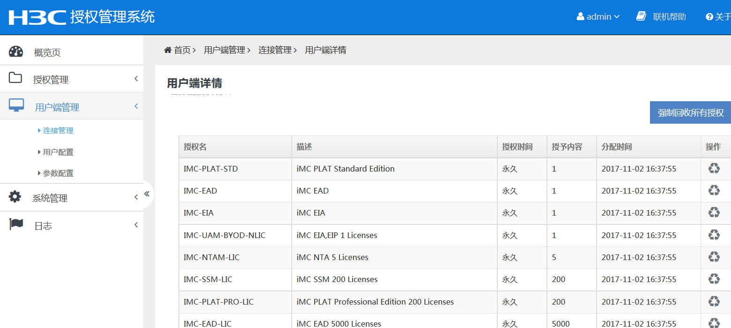Select 用户配置 in sidebar submenu

point(58,152)
